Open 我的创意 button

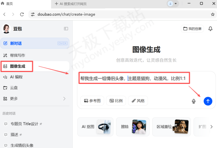[192, 29]
